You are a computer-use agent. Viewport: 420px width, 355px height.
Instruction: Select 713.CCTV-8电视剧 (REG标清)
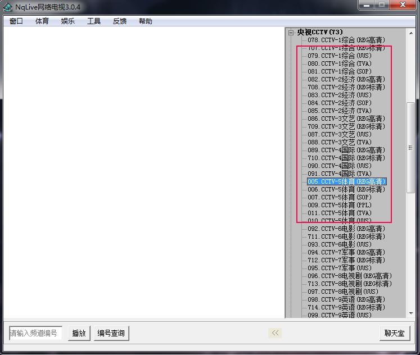[350, 284]
